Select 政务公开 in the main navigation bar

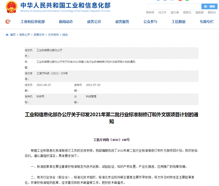pyautogui.click(x=94, y=22)
